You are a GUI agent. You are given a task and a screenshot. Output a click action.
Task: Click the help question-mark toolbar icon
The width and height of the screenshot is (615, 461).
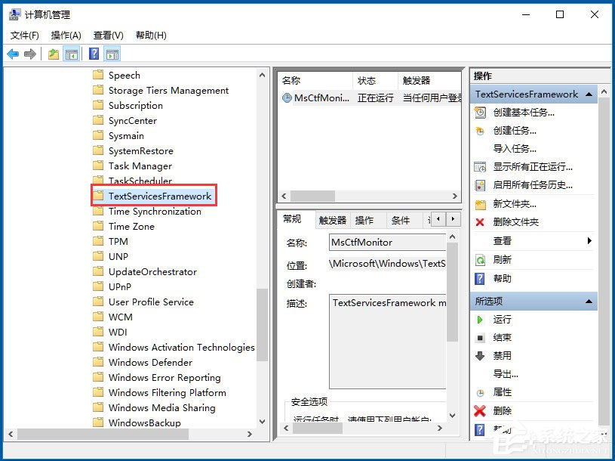tap(92, 54)
